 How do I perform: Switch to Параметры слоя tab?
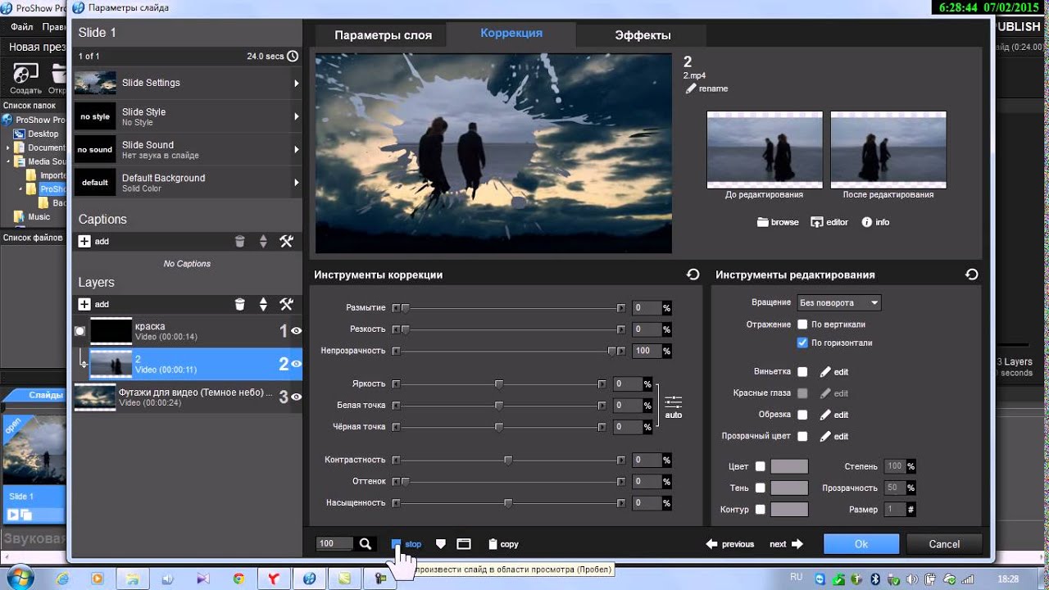(x=383, y=35)
